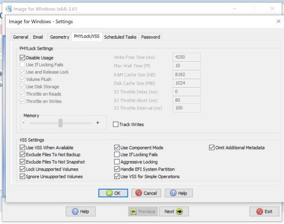Uncheck Omit Additional Metadata
Viewport: 284px width, 224px height.
[211, 147]
